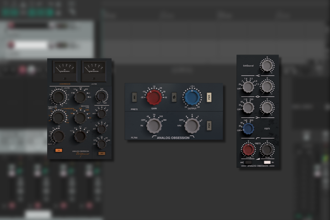Click the compressor ratio knob on Britpressor
The image size is (330, 220).
(80, 136)
